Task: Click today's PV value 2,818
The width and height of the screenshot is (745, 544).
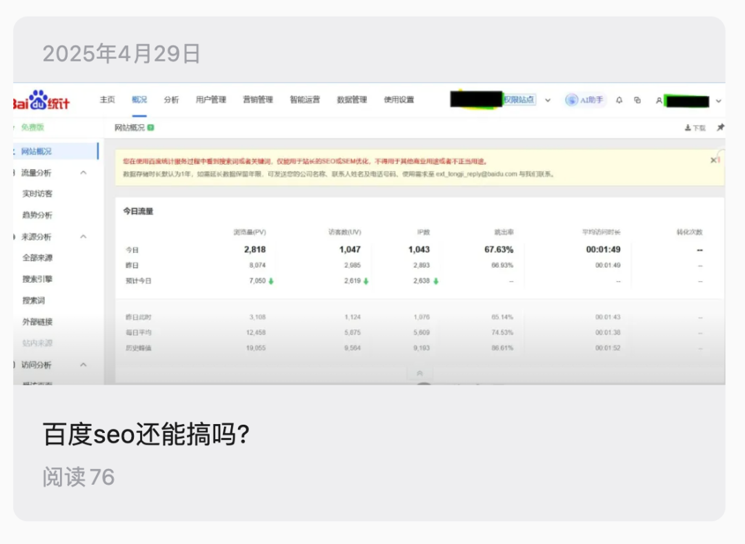Action: coord(255,250)
